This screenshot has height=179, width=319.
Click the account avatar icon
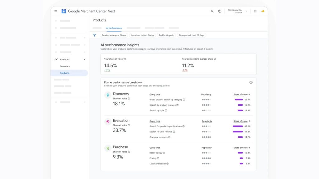263,11
